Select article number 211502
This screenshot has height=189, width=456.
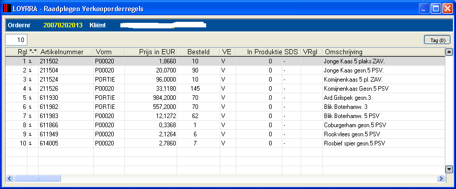point(49,61)
